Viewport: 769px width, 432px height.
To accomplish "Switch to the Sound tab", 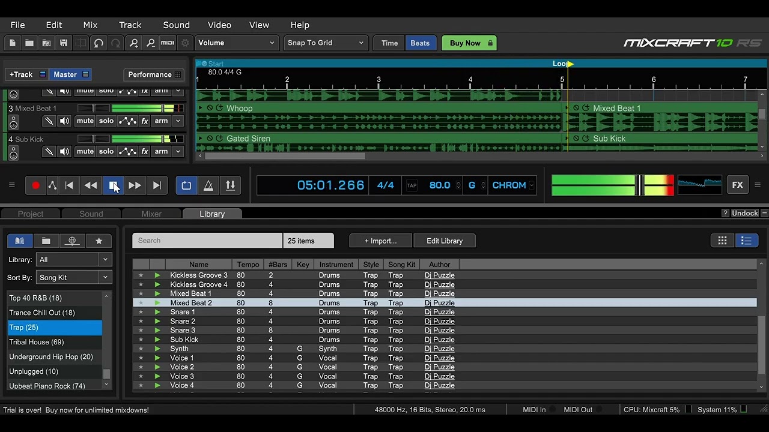I will 91,214.
